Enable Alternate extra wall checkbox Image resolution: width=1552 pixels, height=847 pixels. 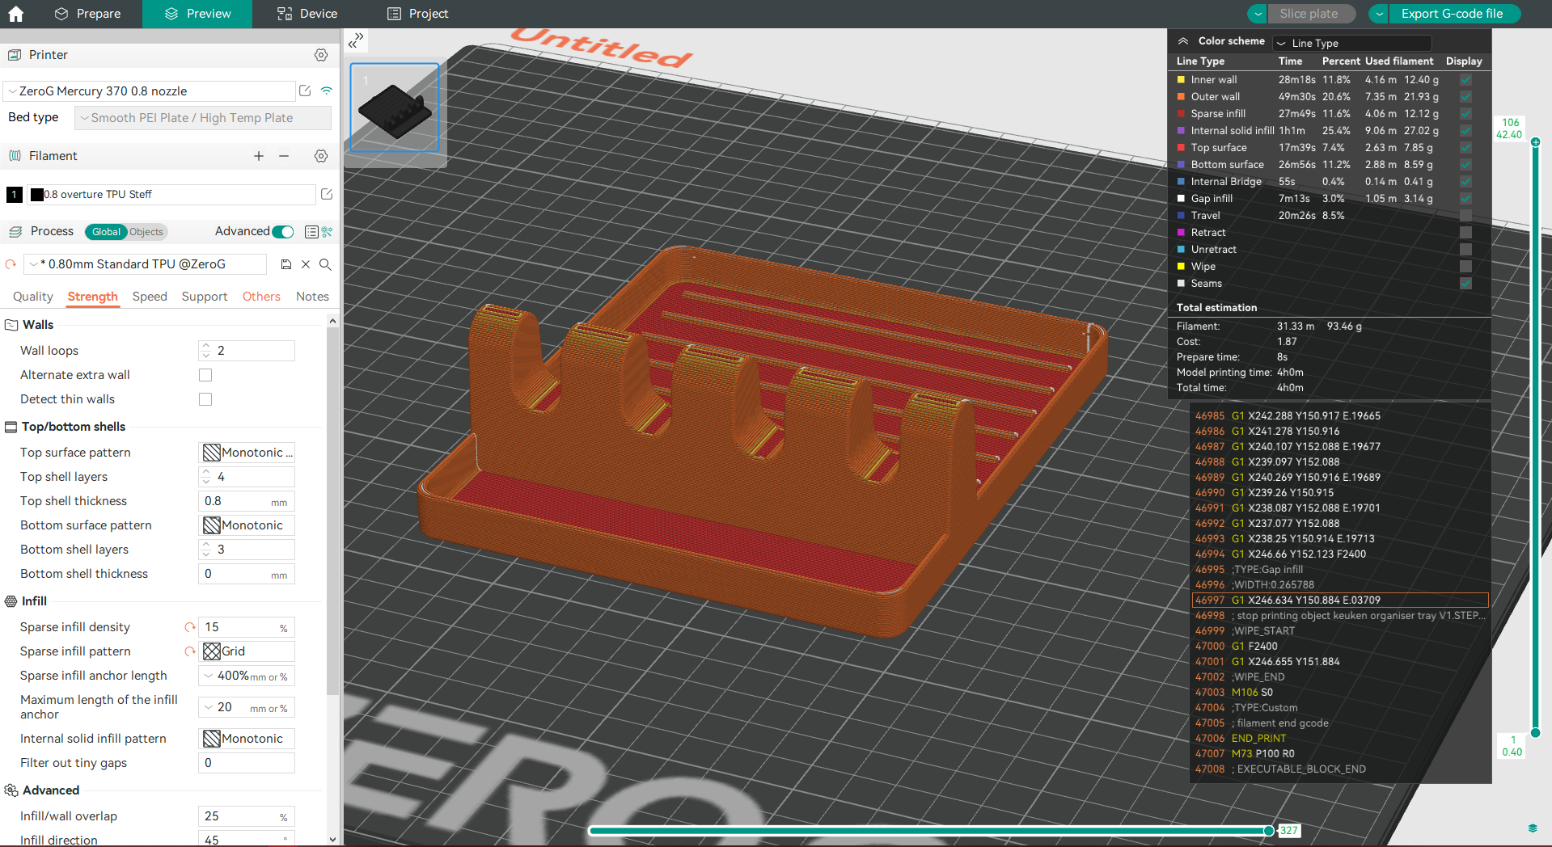click(205, 375)
